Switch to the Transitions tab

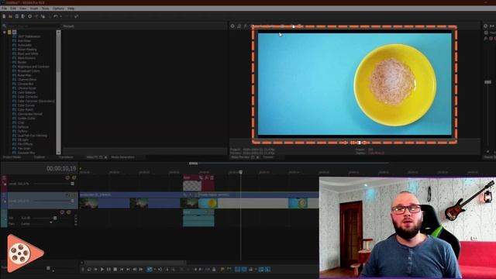point(65,157)
